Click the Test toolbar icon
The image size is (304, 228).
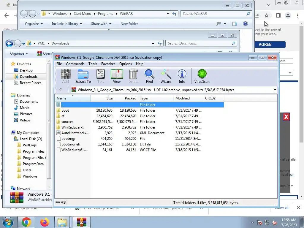tap(101, 76)
